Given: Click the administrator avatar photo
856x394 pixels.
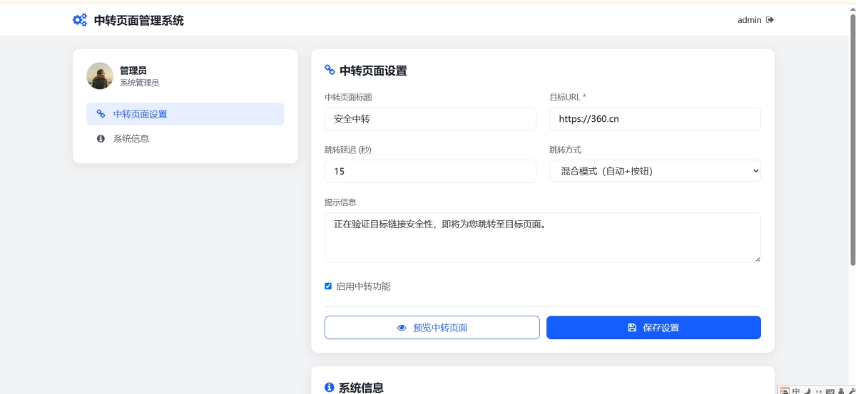Looking at the screenshot, I should coord(100,76).
